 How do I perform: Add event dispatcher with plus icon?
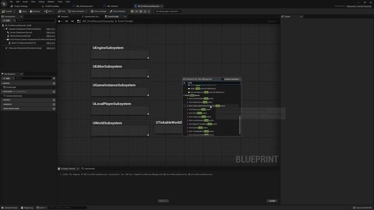click(54, 109)
